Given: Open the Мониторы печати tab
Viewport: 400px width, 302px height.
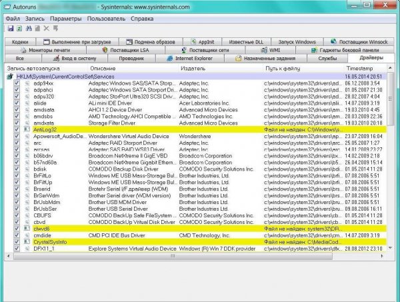Looking at the screenshot, I should (x=45, y=50).
